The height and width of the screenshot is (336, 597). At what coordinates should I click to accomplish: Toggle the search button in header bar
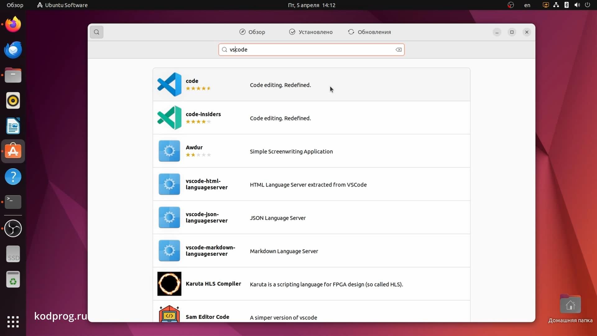click(96, 32)
